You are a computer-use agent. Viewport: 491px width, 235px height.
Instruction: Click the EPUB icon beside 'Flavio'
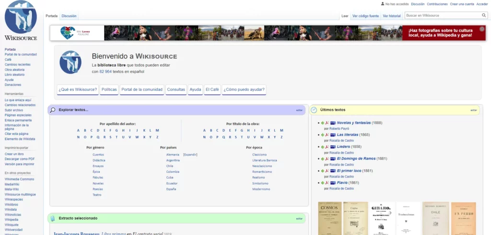pos(333,183)
